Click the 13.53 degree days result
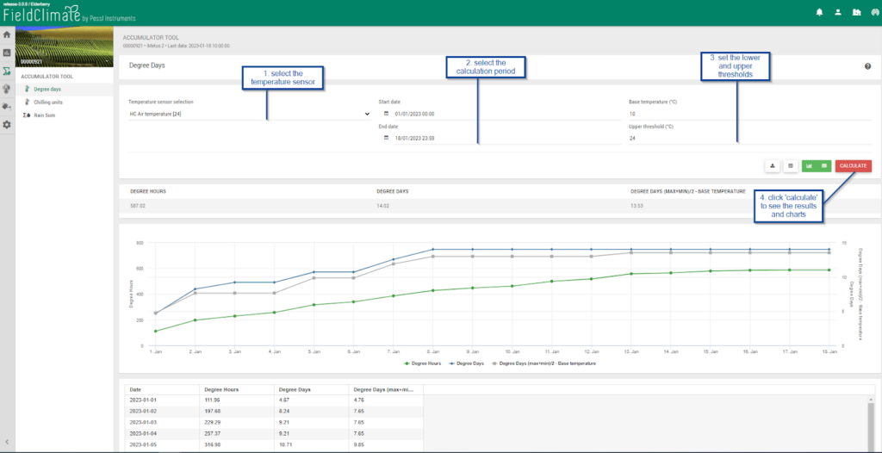882x453 pixels. click(x=637, y=206)
